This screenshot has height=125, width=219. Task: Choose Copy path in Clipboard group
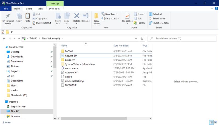point(40,19)
